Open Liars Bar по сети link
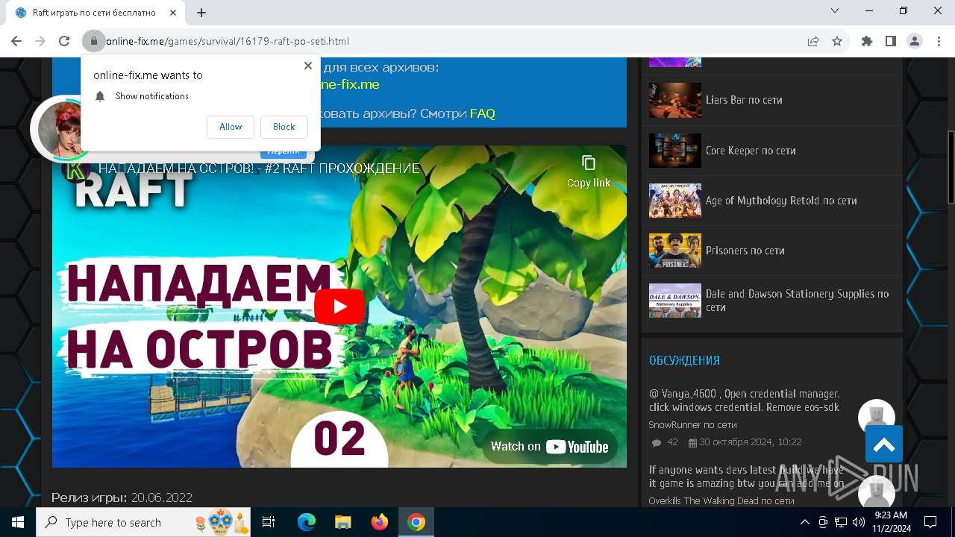Image resolution: width=955 pixels, height=537 pixels. 744,100
